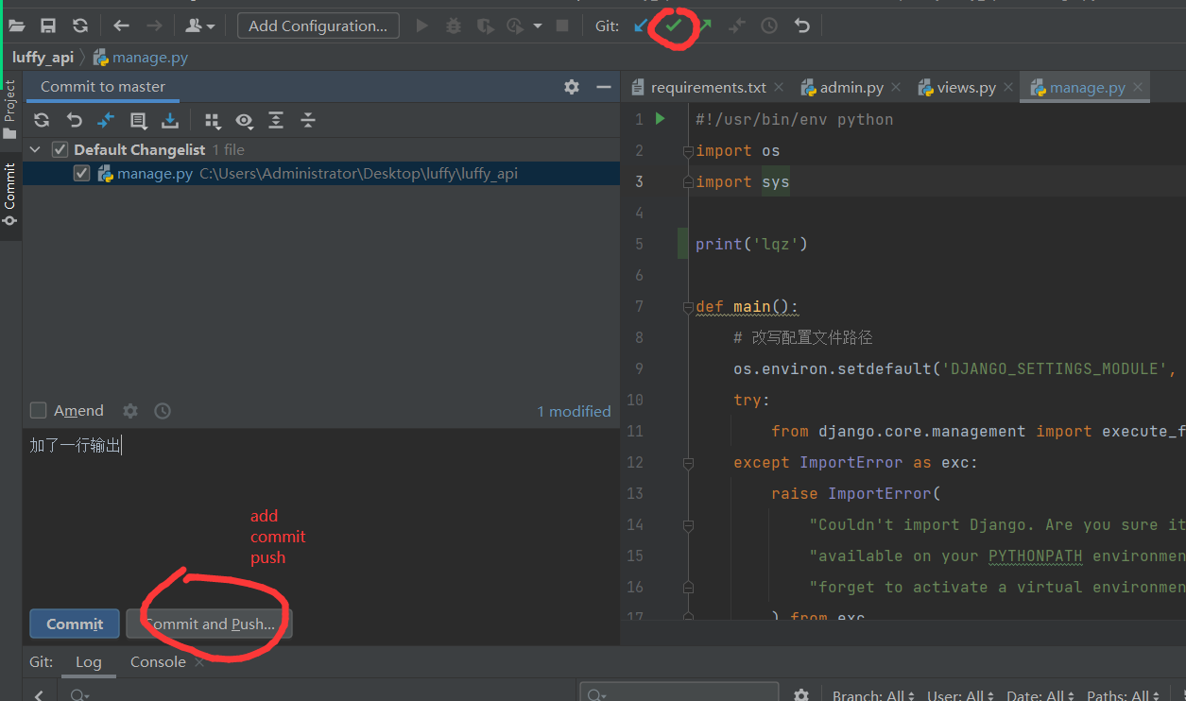Click Expand All icon in Commit toolbar
The height and width of the screenshot is (701, 1186).
tap(276, 120)
